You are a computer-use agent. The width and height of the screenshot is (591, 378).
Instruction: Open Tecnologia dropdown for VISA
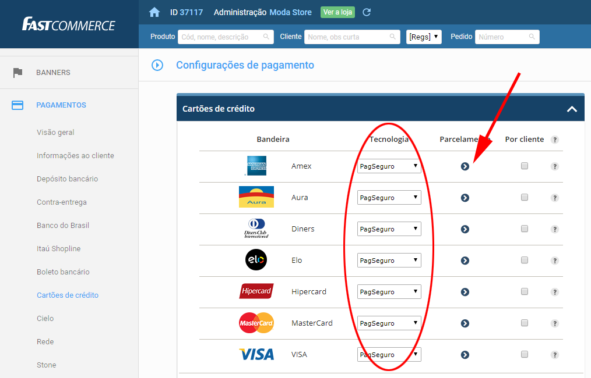click(x=389, y=354)
